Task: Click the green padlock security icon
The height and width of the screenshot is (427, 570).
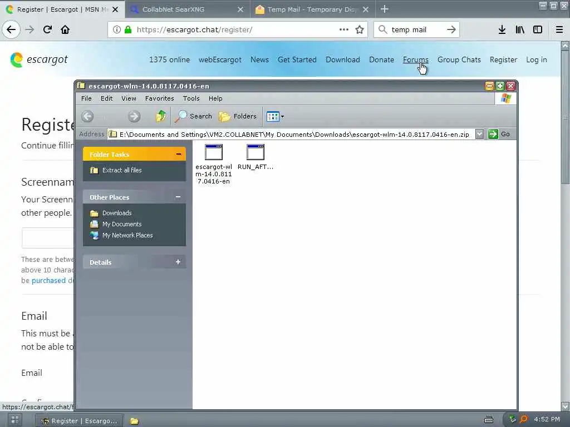Action: coord(128,29)
